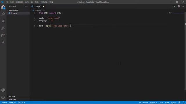This screenshot has height=104, width=186.
Task: Restore down the VS Code window
Action: 177,2
